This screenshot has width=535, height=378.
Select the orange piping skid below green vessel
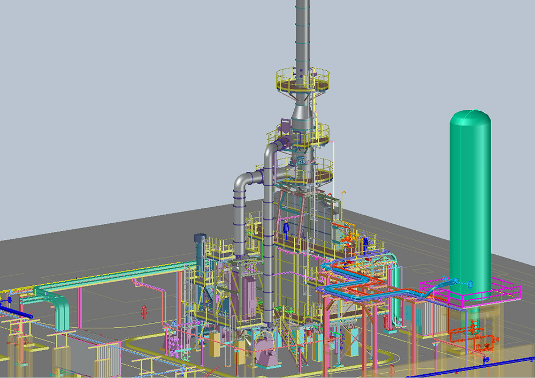[473, 337]
